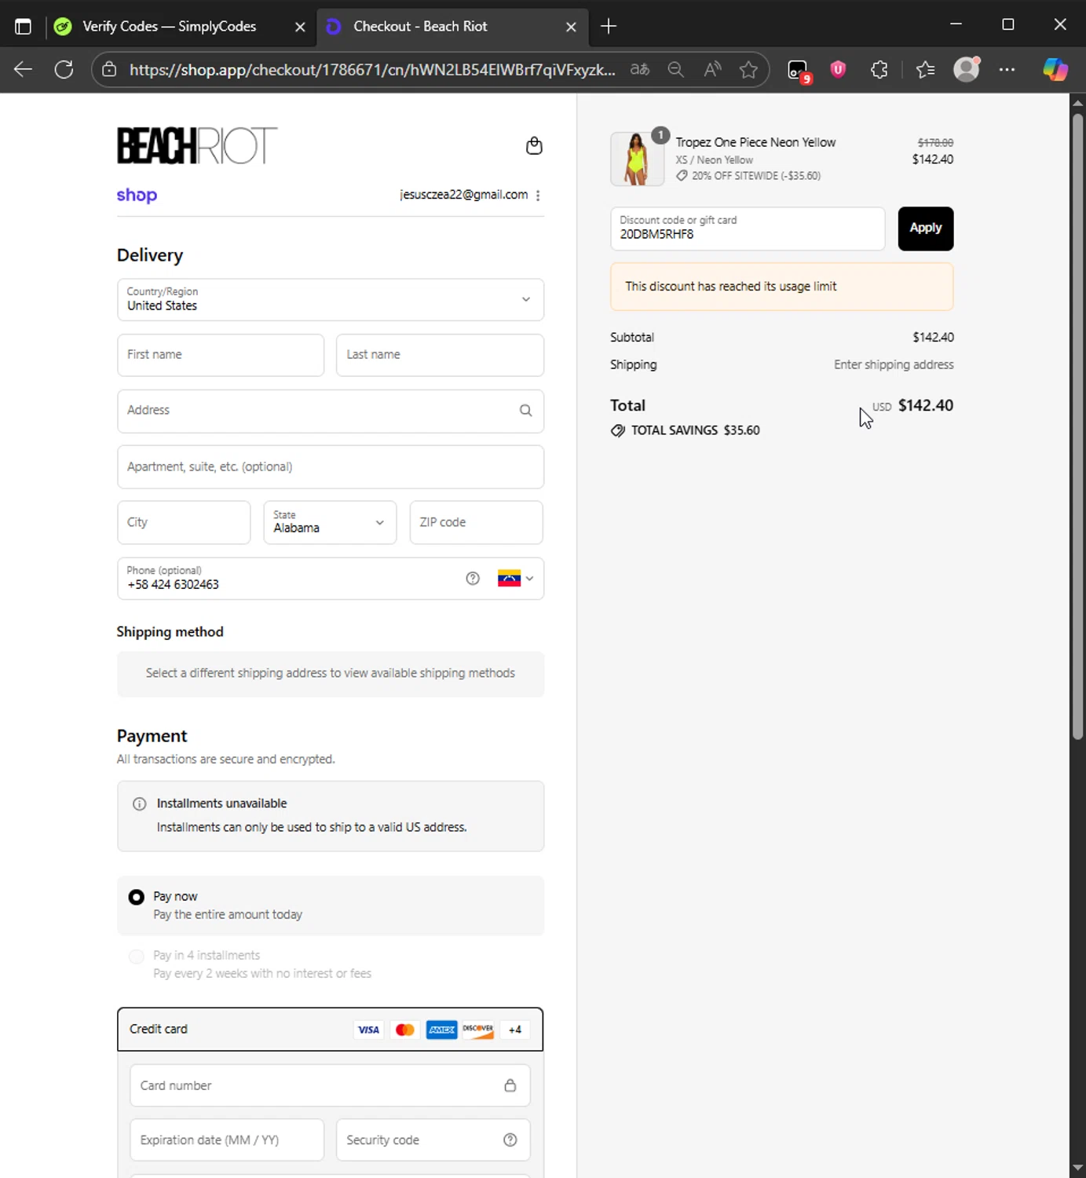This screenshot has height=1178, width=1086.
Task: Close the Verify Codes tab
Action: [x=300, y=27]
